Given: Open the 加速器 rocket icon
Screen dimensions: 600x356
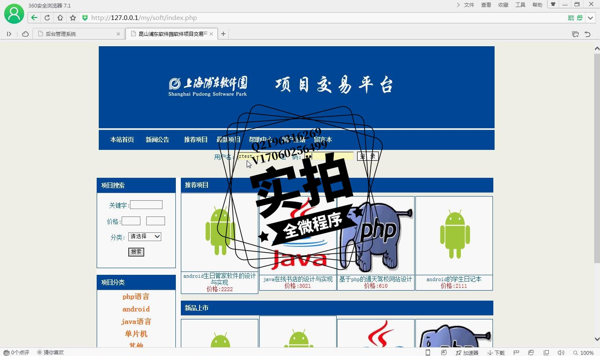Looking at the screenshot, I should [467, 352].
